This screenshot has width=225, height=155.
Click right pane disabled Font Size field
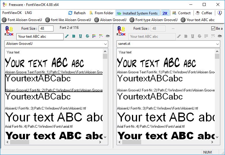click(x=158, y=29)
